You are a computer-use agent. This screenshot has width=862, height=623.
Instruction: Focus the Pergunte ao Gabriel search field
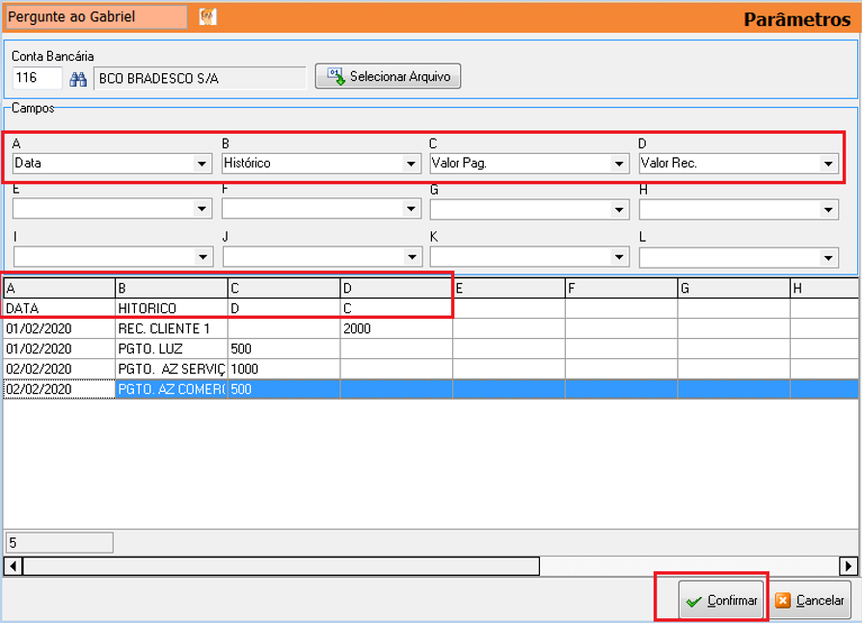pyautogui.click(x=96, y=17)
